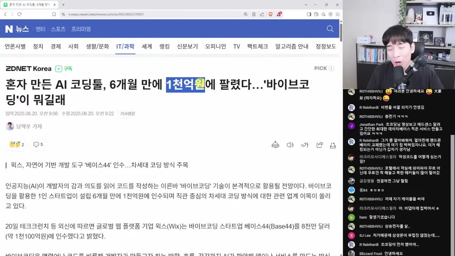Open the tab search dropdown arrow

coord(306,5)
